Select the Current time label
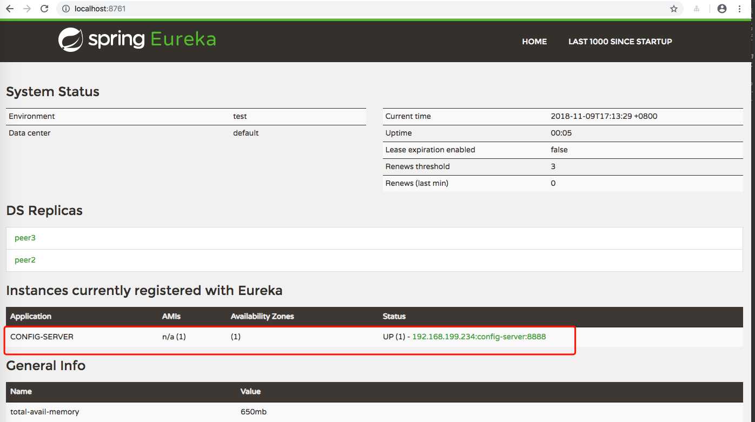The image size is (755, 422). coord(408,116)
